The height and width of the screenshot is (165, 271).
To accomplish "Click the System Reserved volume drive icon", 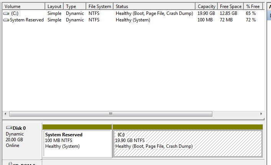I will (x=6, y=20).
